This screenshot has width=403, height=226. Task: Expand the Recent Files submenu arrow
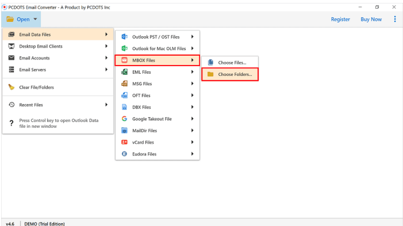point(106,105)
